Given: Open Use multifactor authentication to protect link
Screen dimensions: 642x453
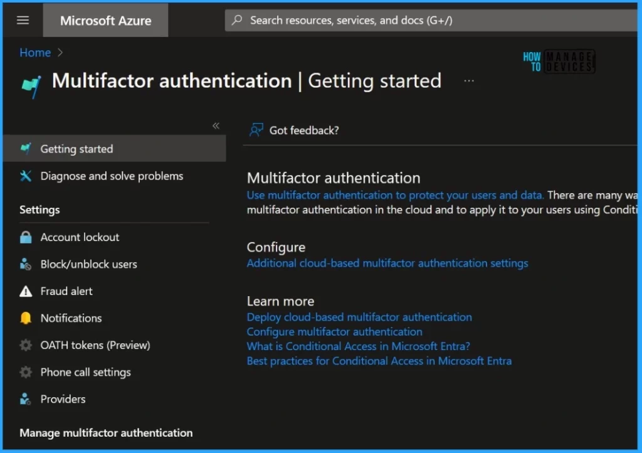Looking at the screenshot, I should (x=395, y=195).
